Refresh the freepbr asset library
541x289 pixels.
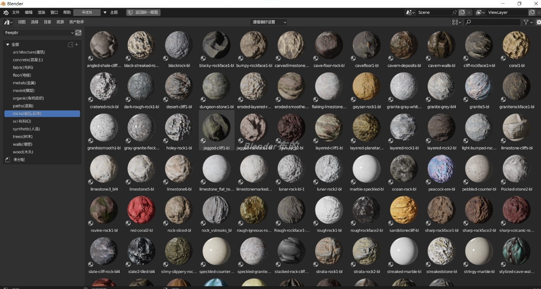click(78, 33)
